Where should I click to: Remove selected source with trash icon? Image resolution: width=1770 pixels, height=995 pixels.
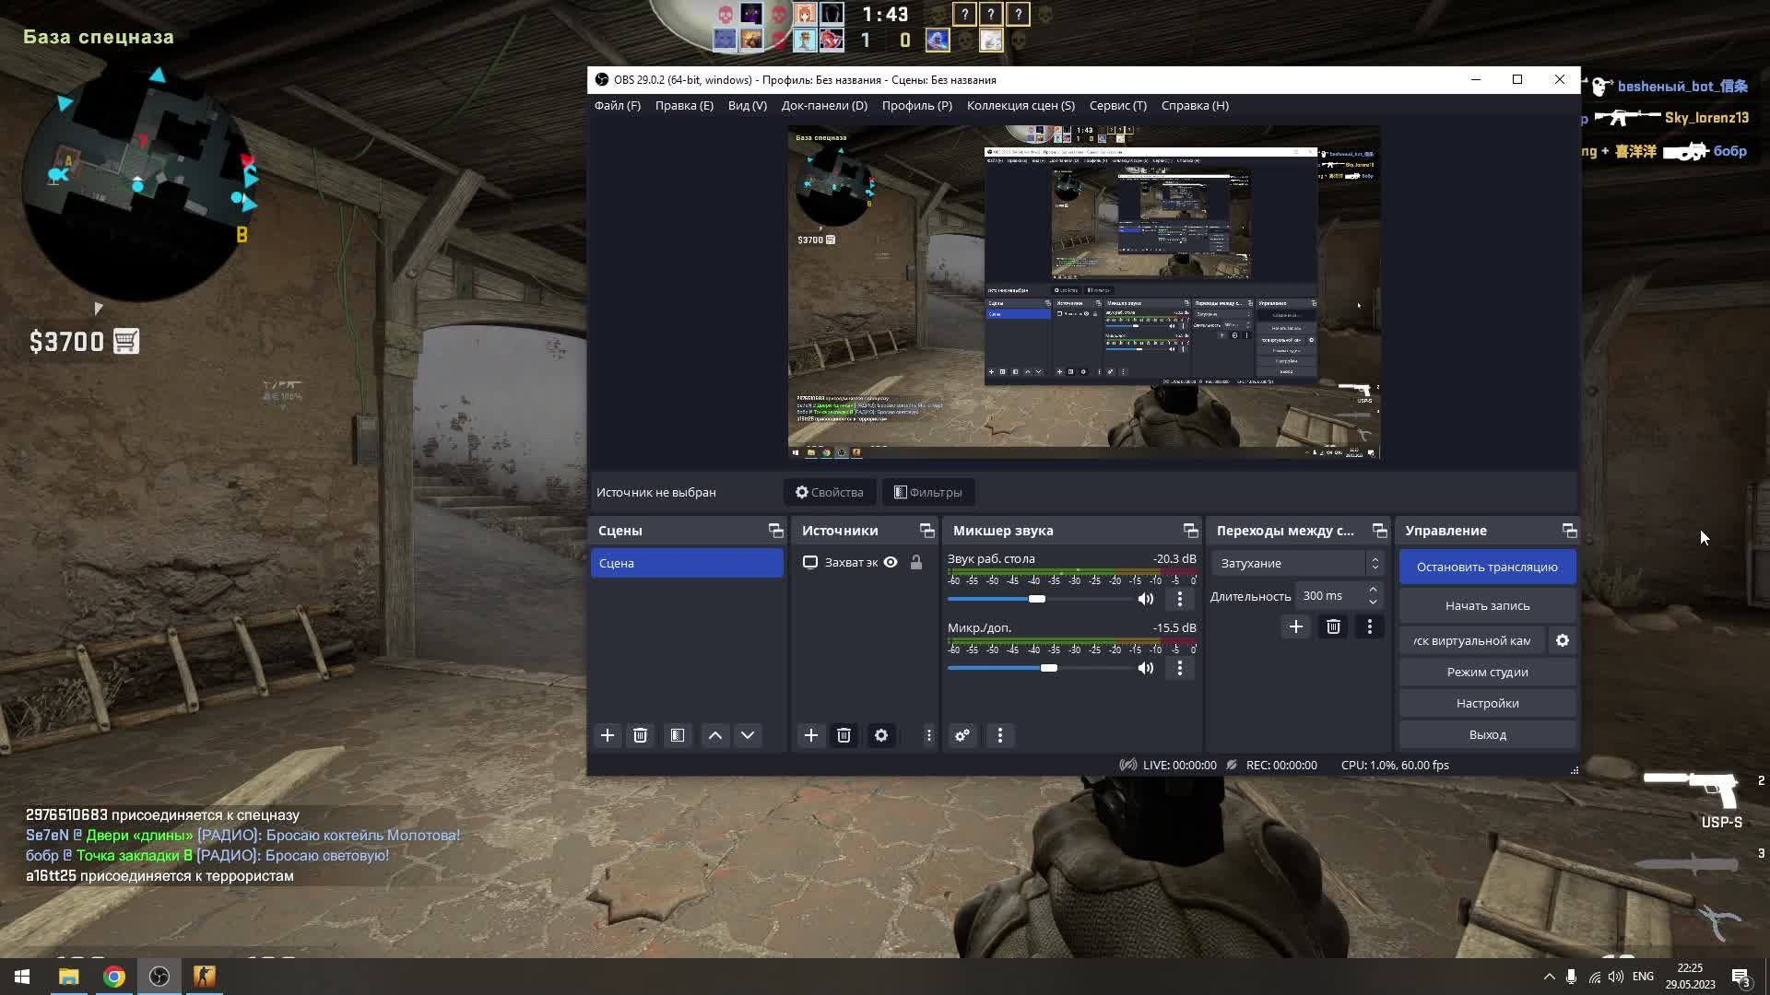point(844,735)
